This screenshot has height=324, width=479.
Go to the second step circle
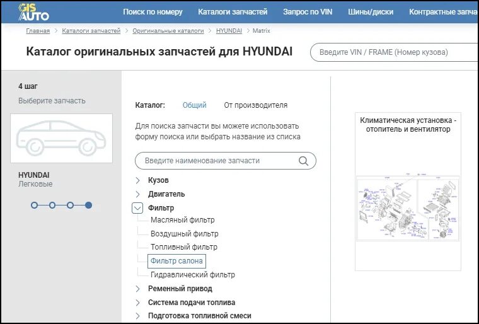click(x=52, y=205)
